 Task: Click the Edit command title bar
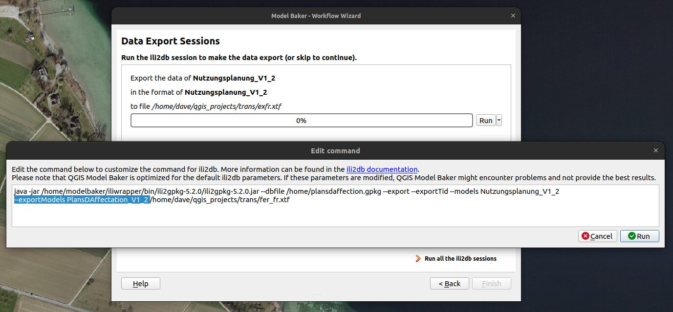click(335, 151)
